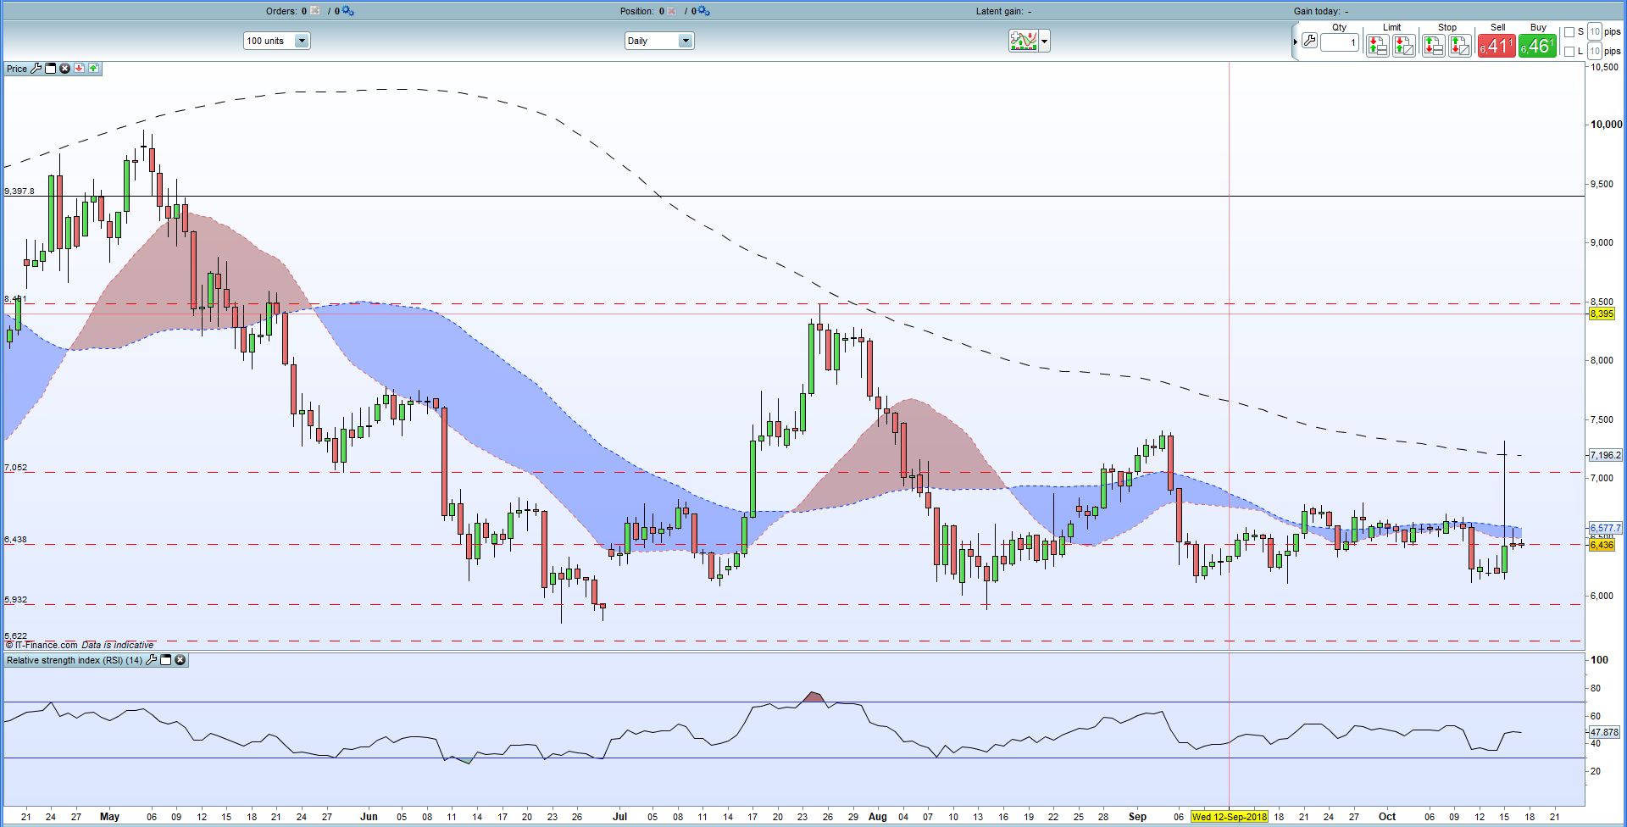
Task: Click the 5,622 support line label
Action: point(16,636)
